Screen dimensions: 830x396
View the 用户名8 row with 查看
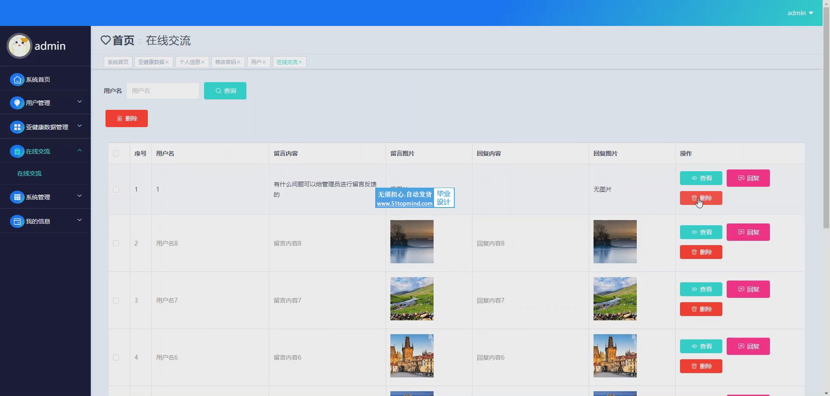click(701, 232)
